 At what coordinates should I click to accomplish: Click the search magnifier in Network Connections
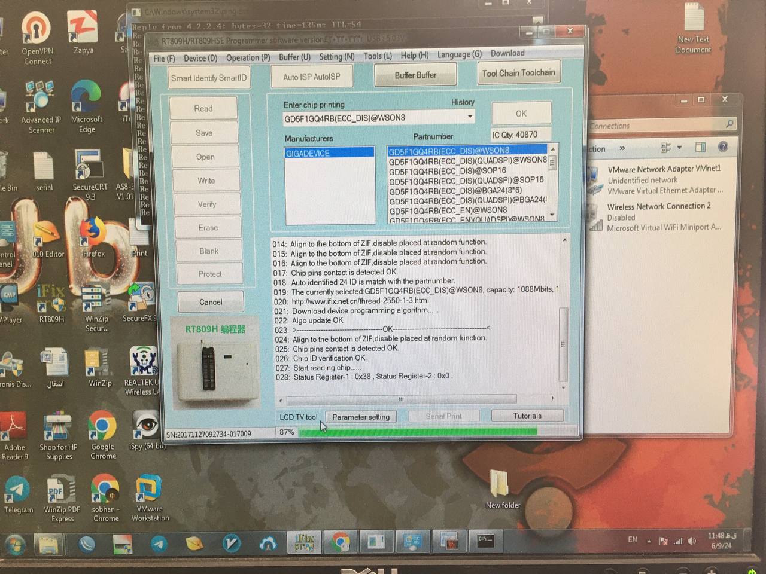pos(729,124)
